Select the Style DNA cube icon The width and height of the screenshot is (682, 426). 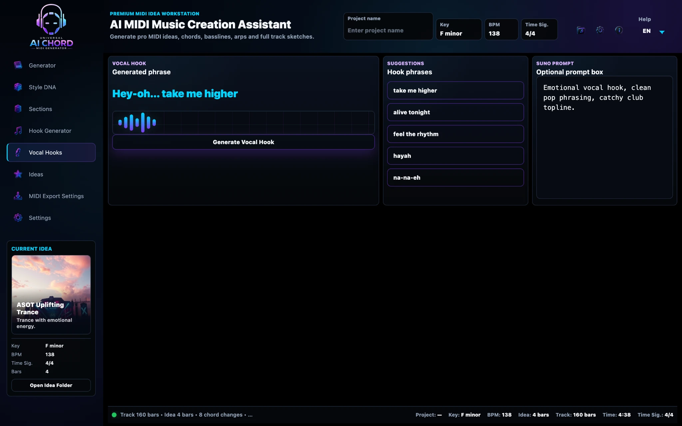click(18, 87)
